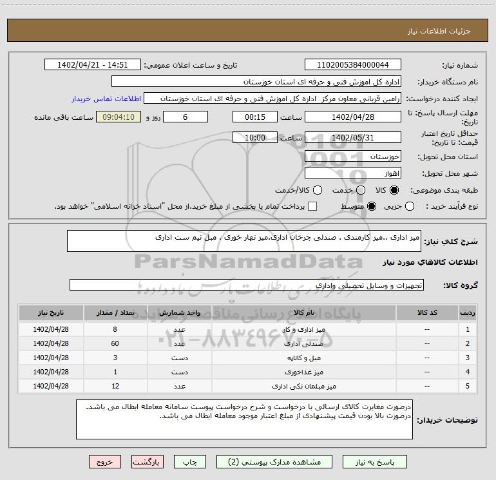The width and height of the screenshot is (496, 480).
Task: Open مشاهده مدارک پیوستی (2) button
Action: (274, 462)
